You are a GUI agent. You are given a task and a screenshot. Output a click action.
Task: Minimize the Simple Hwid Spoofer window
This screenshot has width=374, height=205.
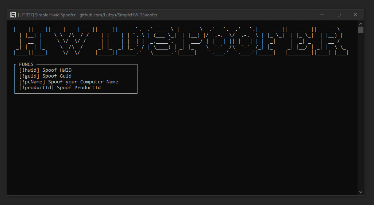[x=322, y=15]
